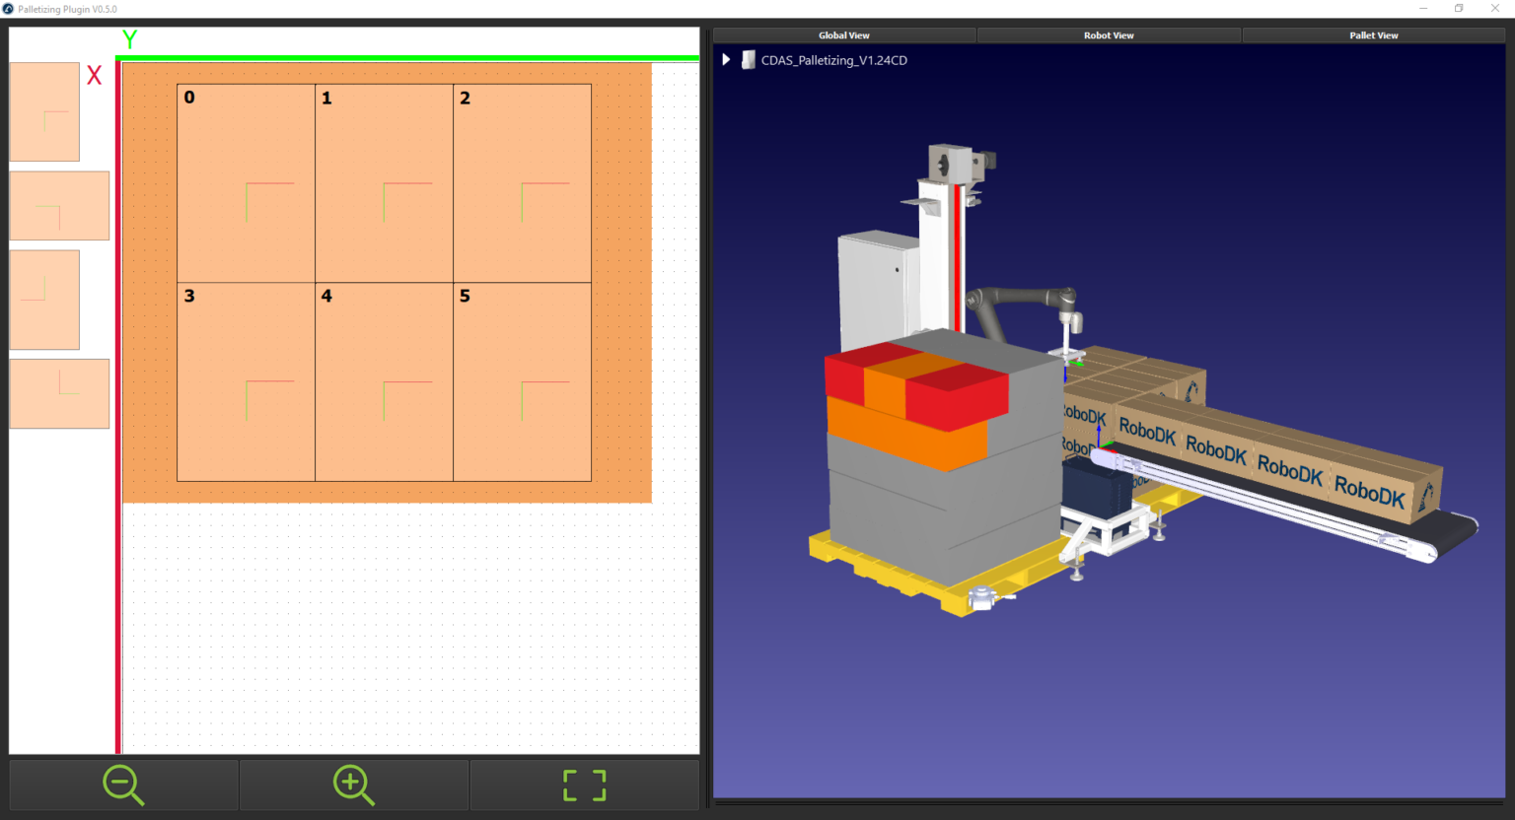
Task: Select box slot 0 on the pallet layout
Action: pyautogui.click(x=245, y=182)
